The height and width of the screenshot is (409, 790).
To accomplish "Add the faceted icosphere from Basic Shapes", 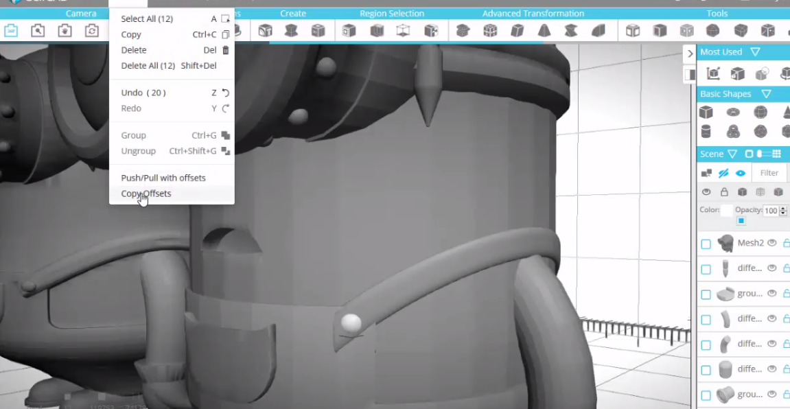I will 760,132.
